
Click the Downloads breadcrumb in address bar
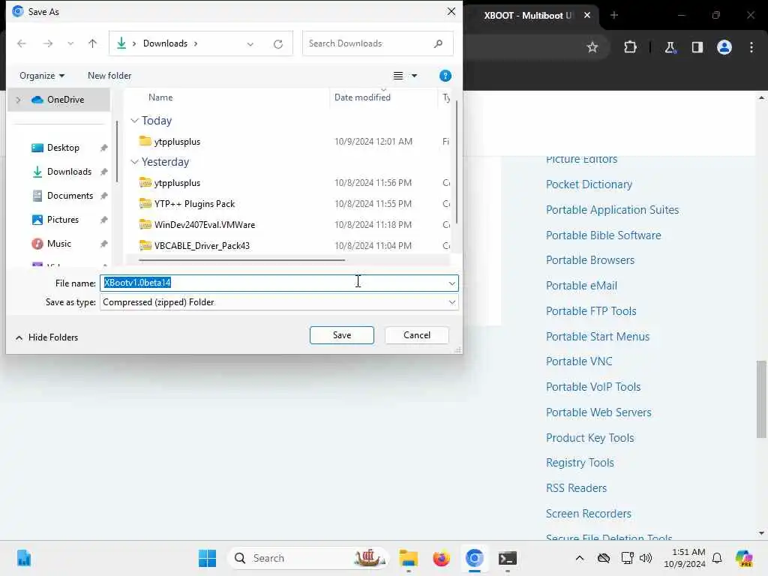[165, 43]
